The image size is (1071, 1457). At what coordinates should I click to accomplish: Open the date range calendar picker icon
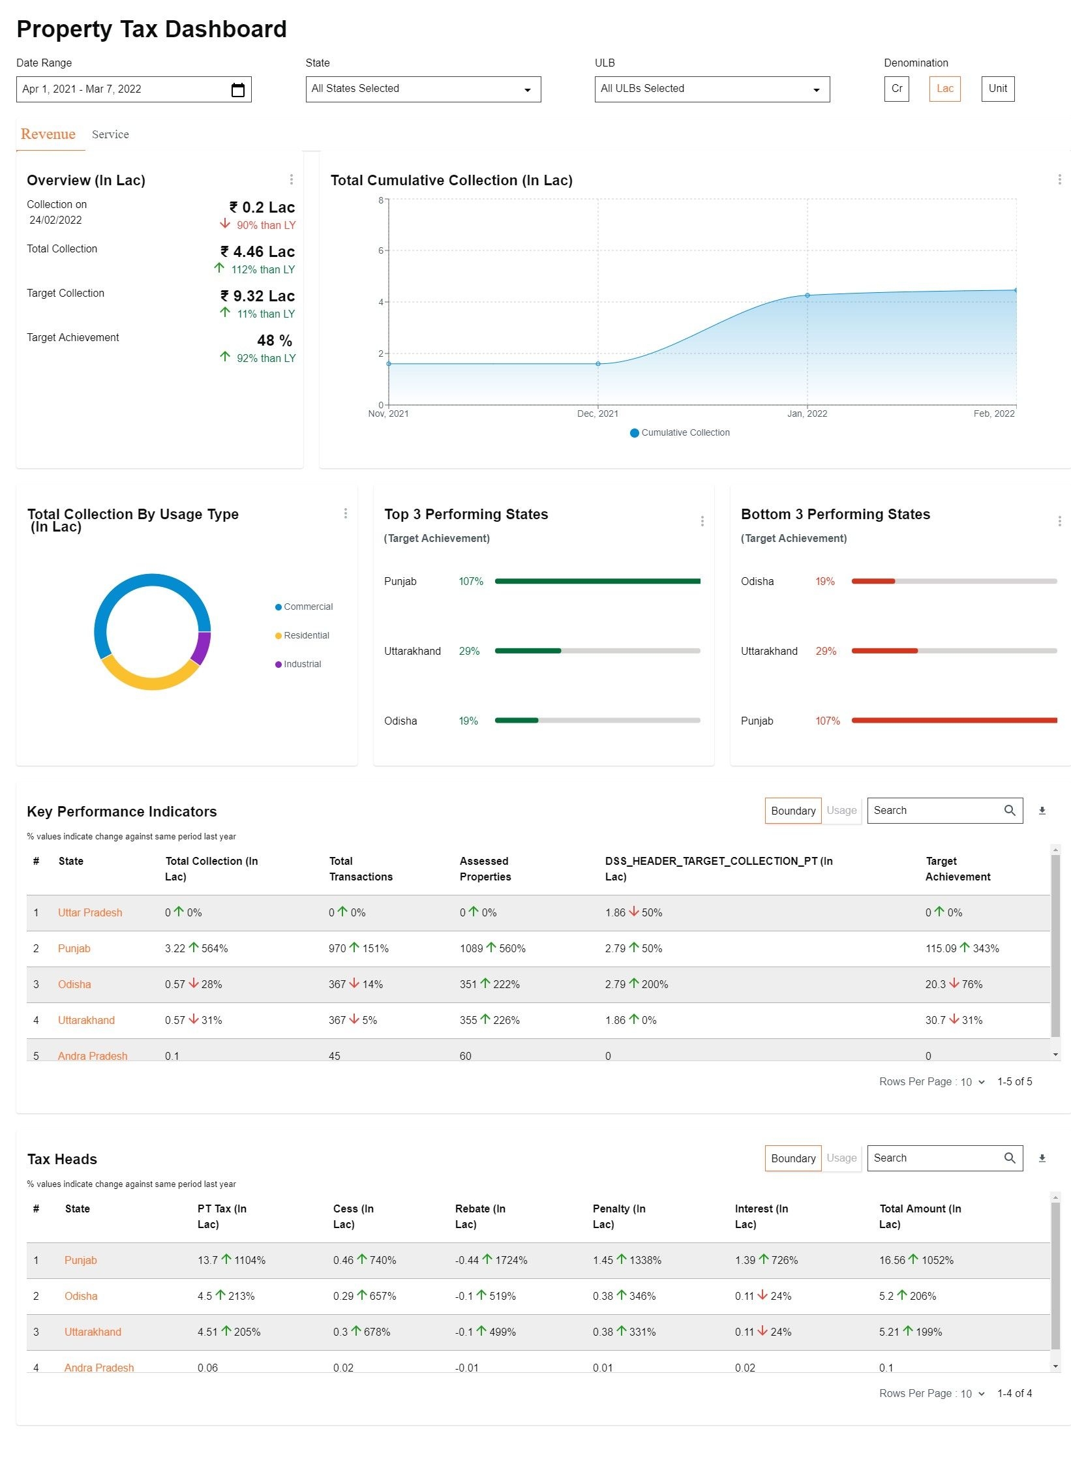[x=238, y=90]
